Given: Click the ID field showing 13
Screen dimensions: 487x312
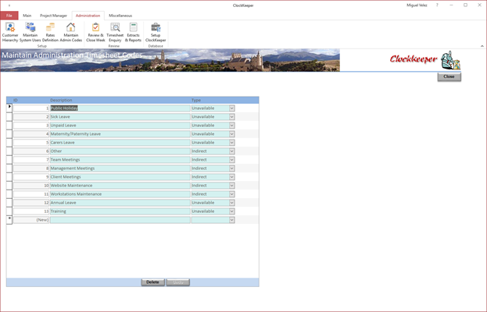Looking at the screenshot, I should [x=31, y=211].
